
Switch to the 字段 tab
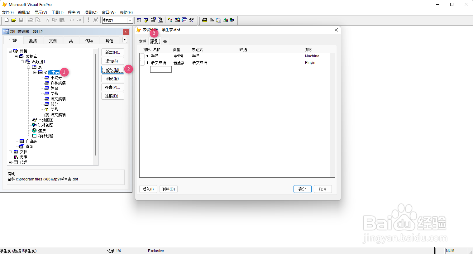pyautogui.click(x=142, y=41)
